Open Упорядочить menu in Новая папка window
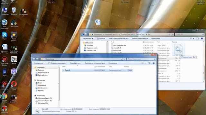206x115 pixels. [x=39, y=63]
